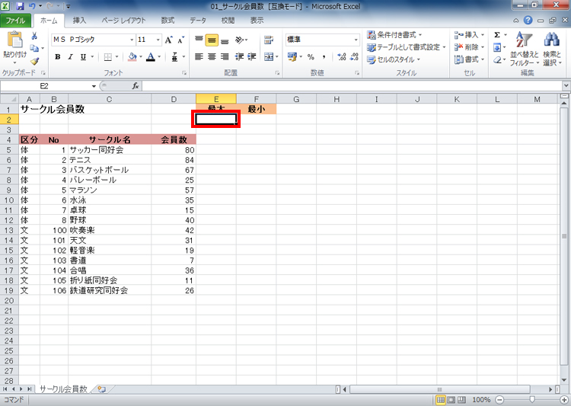Click the Decrease Indent icon
The width and height of the screenshot is (571, 406).
click(x=239, y=57)
